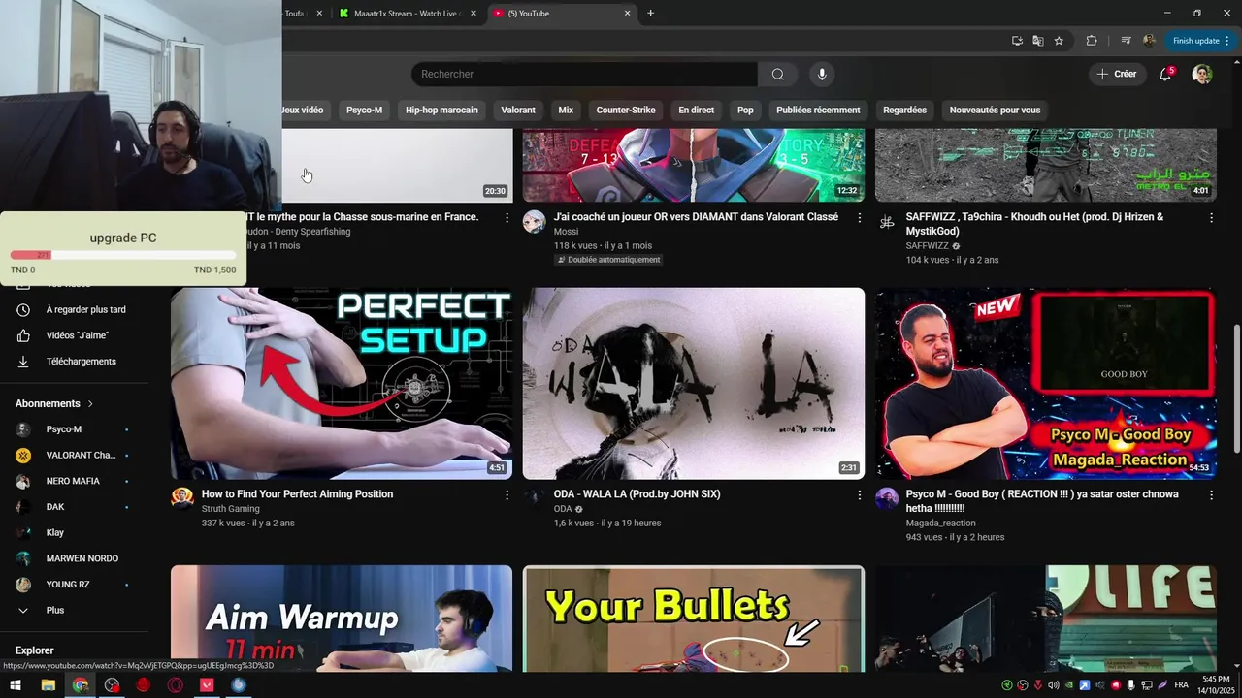Select the En direct filter chip

(x=697, y=110)
